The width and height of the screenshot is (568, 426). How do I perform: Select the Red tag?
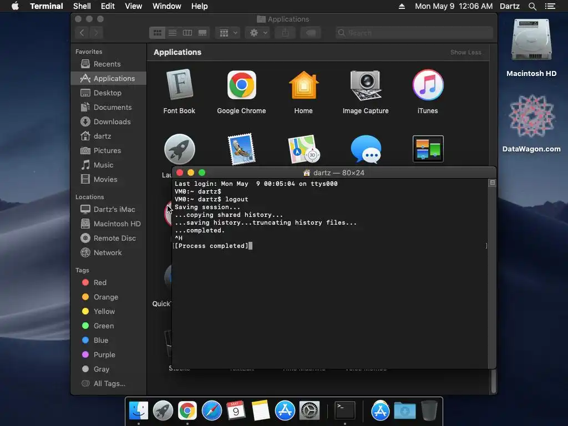(109, 282)
